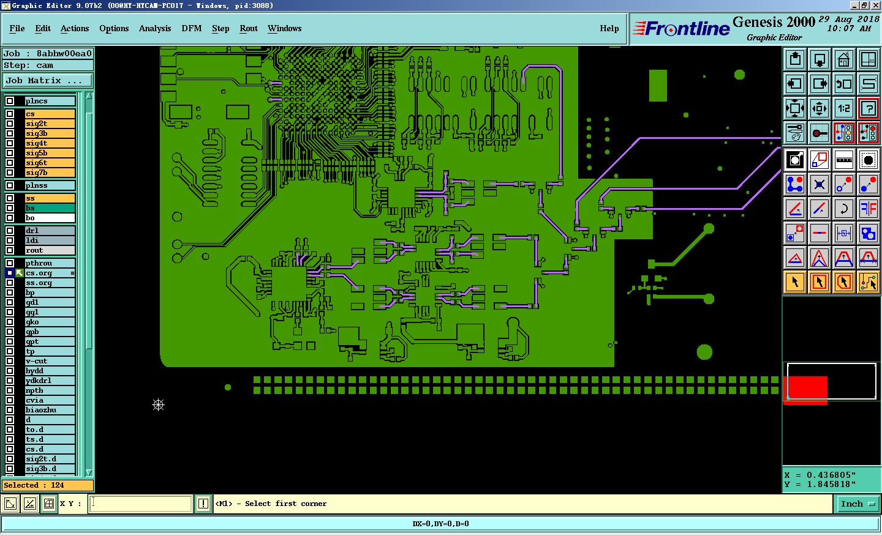Click the X Y coordinate input field
The width and height of the screenshot is (882, 536).
(141, 504)
